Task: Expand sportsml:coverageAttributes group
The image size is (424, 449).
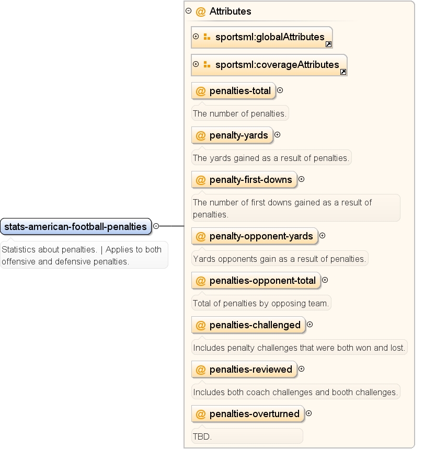Action: (196, 64)
